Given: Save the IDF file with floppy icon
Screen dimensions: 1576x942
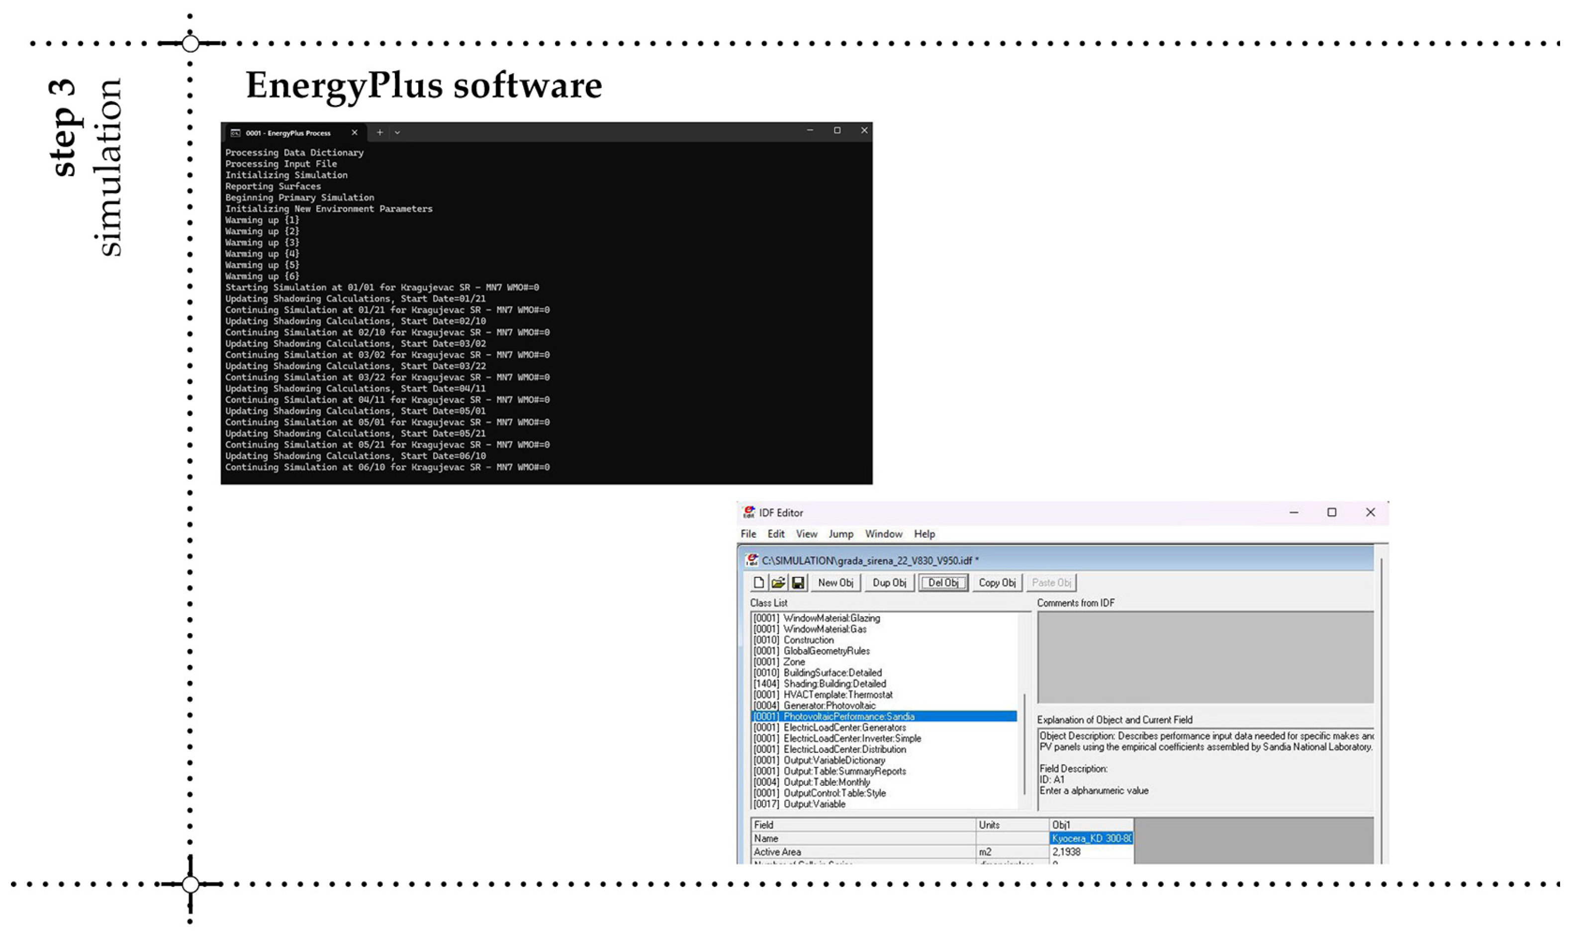Looking at the screenshot, I should (x=798, y=582).
